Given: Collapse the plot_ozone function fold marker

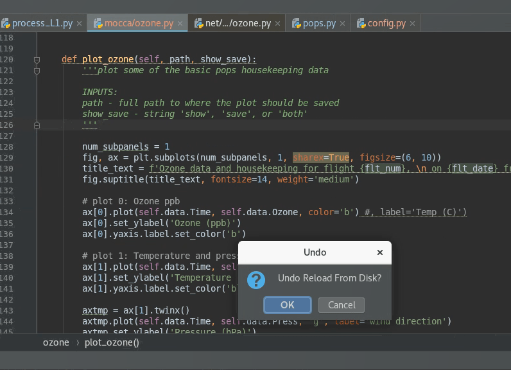Looking at the screenshot, I should tap(37, 60).
